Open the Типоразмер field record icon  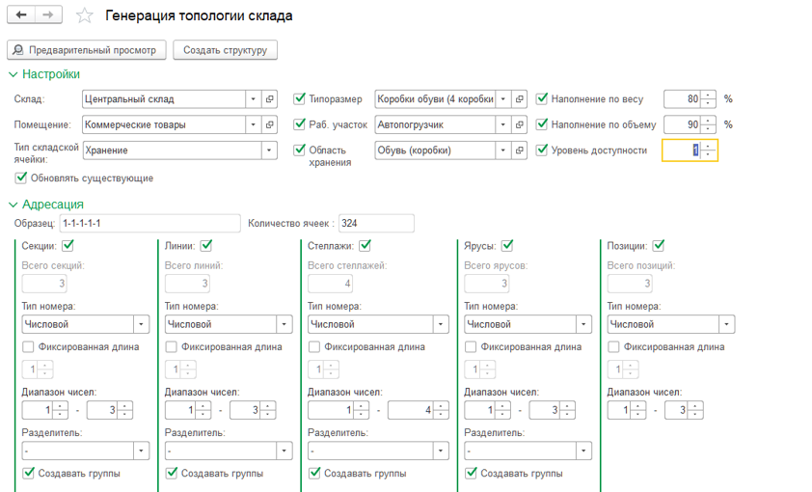[519, 99]
